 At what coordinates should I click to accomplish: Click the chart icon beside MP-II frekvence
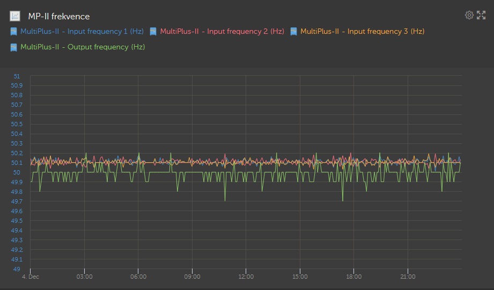[16, 17]
